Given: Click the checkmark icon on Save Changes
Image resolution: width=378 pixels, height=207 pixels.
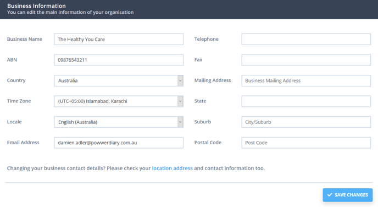Looking at the screenshot, I should (330, 195).
